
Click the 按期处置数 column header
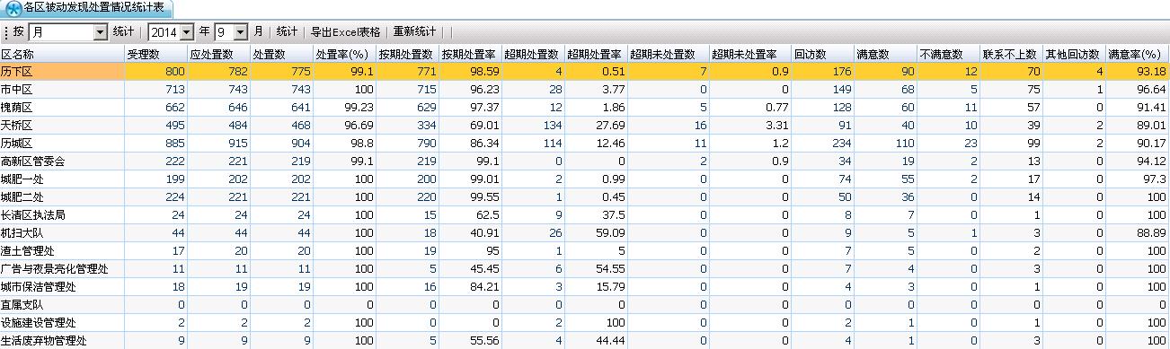pos(407,55)
